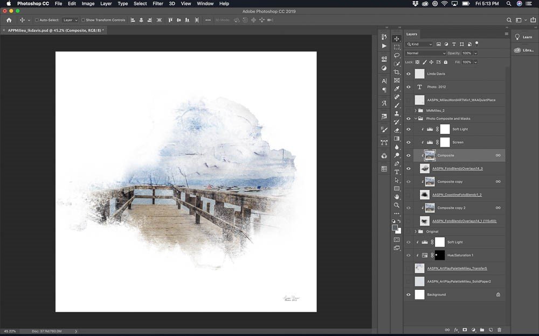Select the Zoom magnifier tool
The height and width of the screenshot is (336, 539).
(x=397, y=205)
